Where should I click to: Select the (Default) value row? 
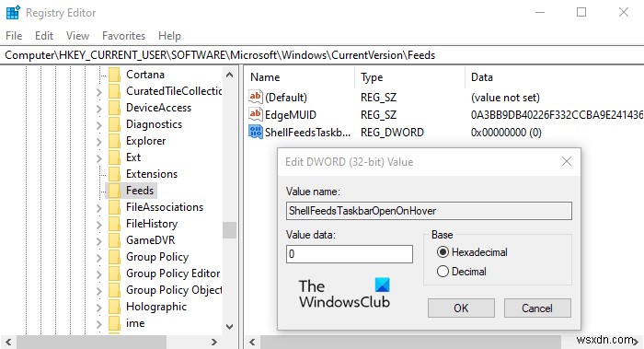click(445, 98)
